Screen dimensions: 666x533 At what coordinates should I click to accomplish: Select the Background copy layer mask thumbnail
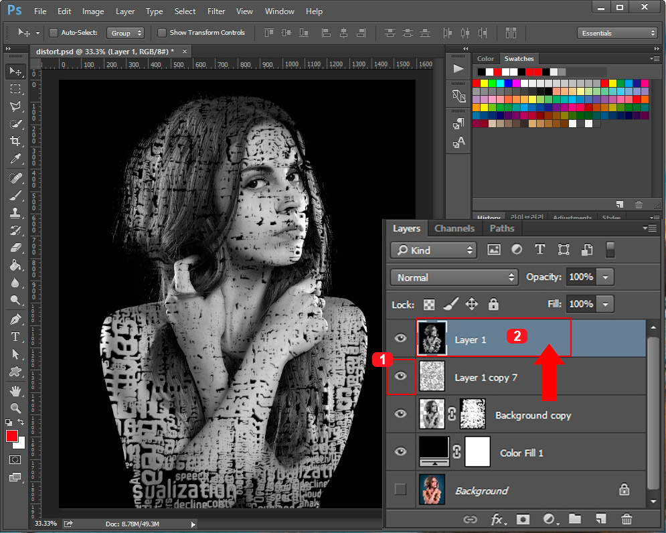click(473, 414)
